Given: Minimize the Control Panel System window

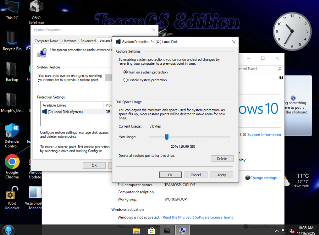Looking at the screenshot, I should [249, 59].
